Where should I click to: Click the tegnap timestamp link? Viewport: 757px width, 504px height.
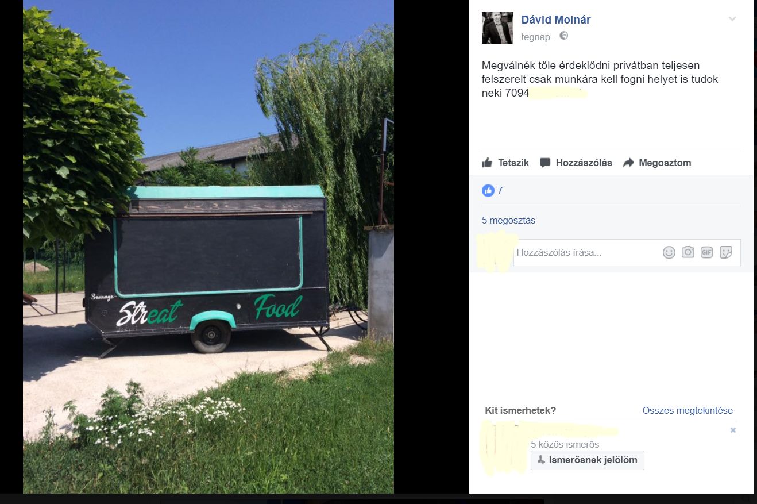click(535, 37)
